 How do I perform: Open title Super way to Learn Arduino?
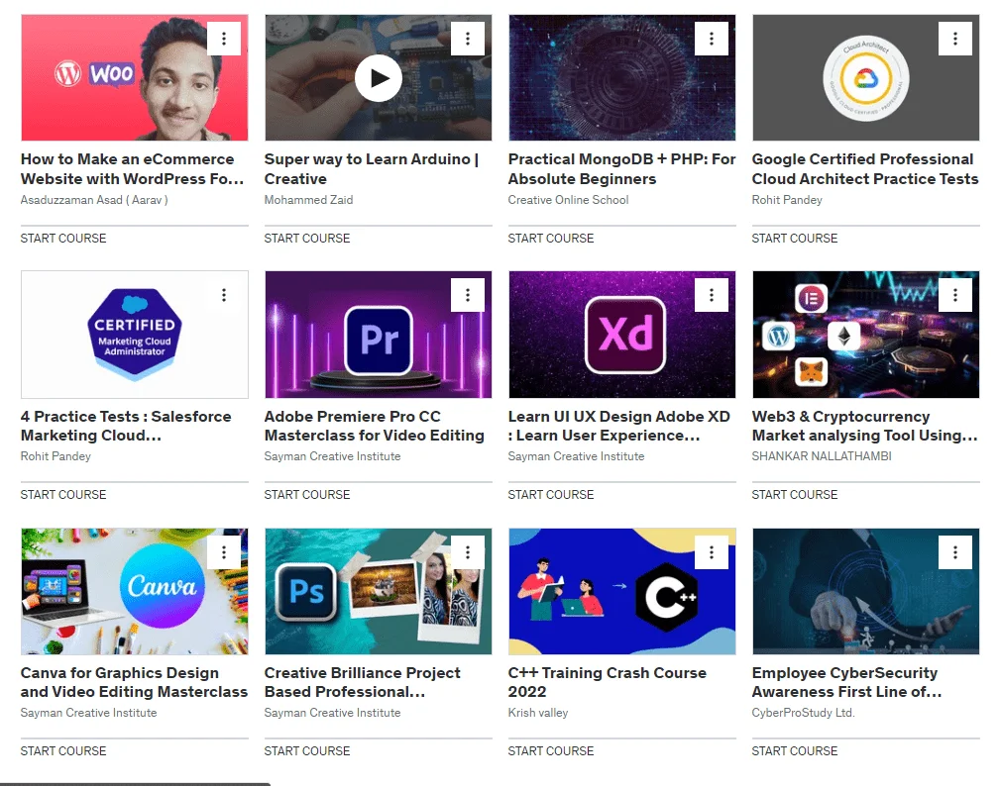(x=372, y=169)
